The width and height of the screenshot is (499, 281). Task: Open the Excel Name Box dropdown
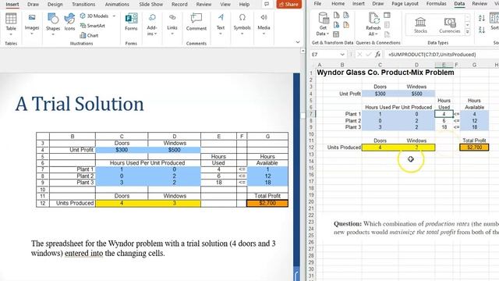click(x=342, y=55)
